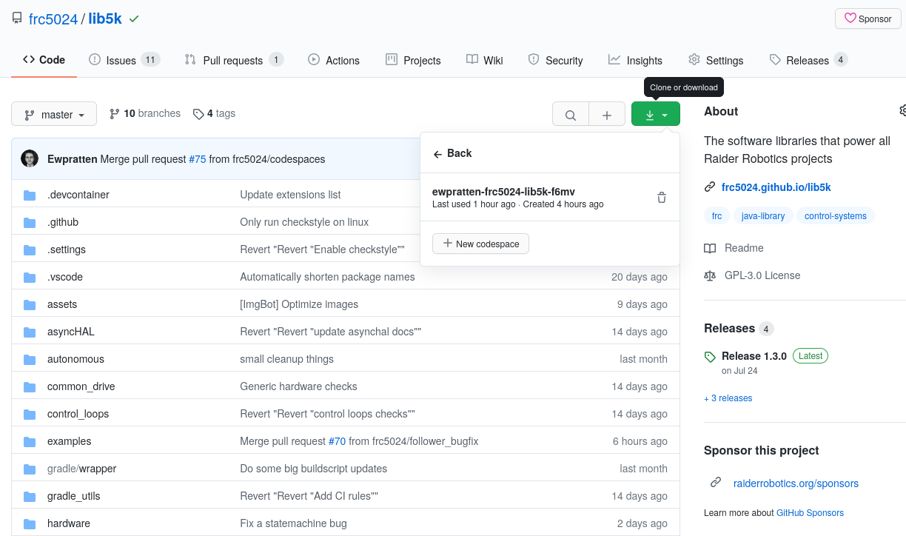Open the frc5024.github.io/lib5k link
Image resolution: width=906 pixels, height=536 pixels.
(x=771, y=187)
